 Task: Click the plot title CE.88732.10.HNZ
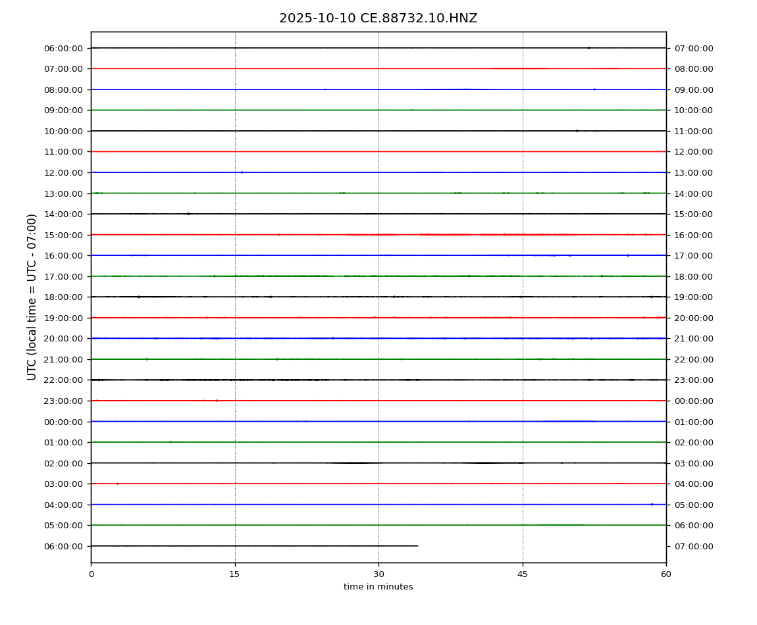(x=378, y=18)
